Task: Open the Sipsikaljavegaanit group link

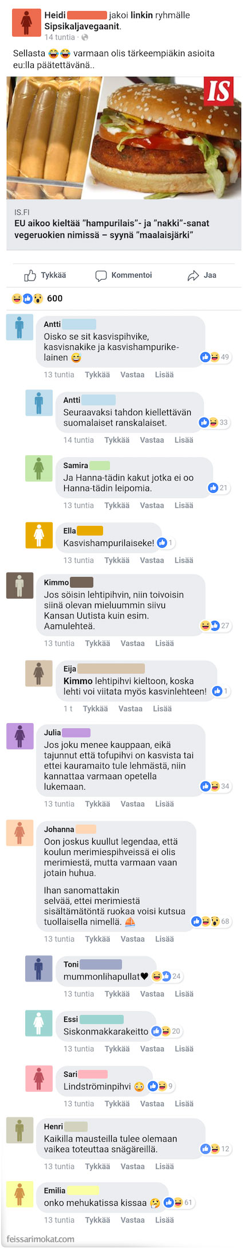Action: (82, 26)
